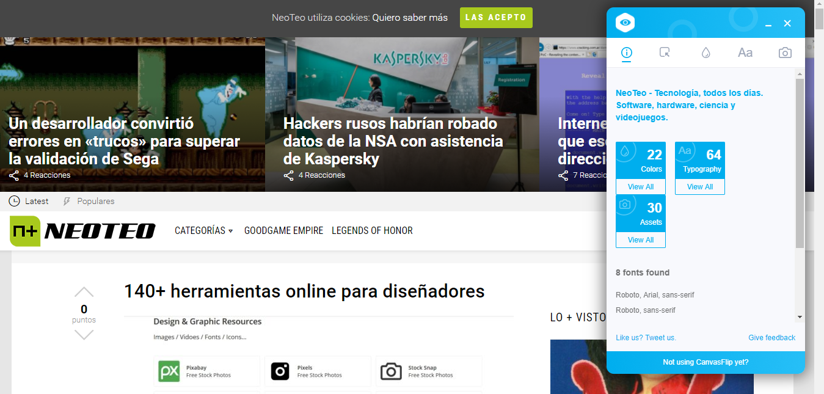824x394 pixels.
Task: Click the clock icon next to Latest
Action: pos(14,201)
